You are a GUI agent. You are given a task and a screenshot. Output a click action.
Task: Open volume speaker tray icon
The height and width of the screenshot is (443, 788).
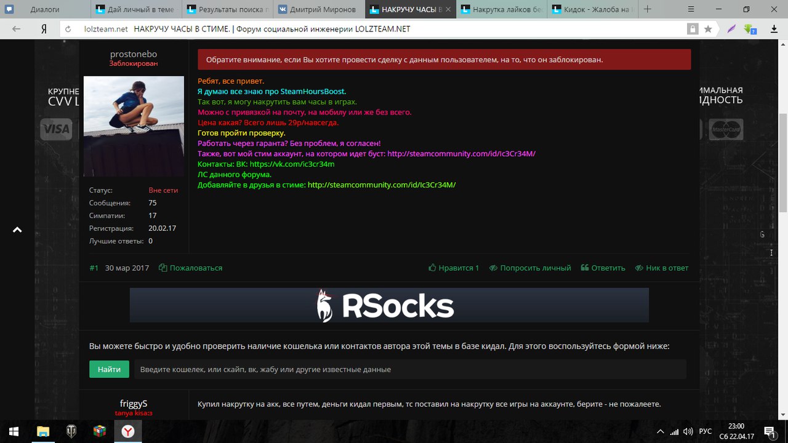(688, 431)
